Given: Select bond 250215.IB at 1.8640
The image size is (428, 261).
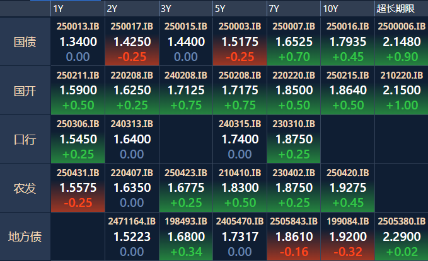Looking at the screenshot, I should [347, 91].
